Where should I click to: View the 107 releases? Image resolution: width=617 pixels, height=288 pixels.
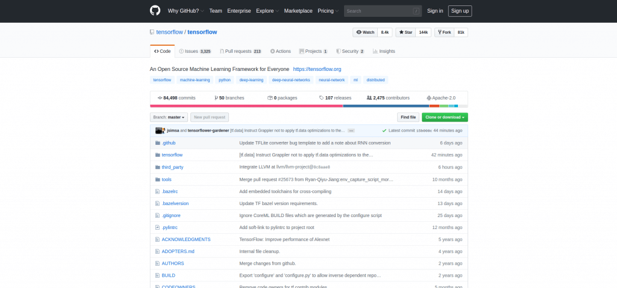point(335,98)
